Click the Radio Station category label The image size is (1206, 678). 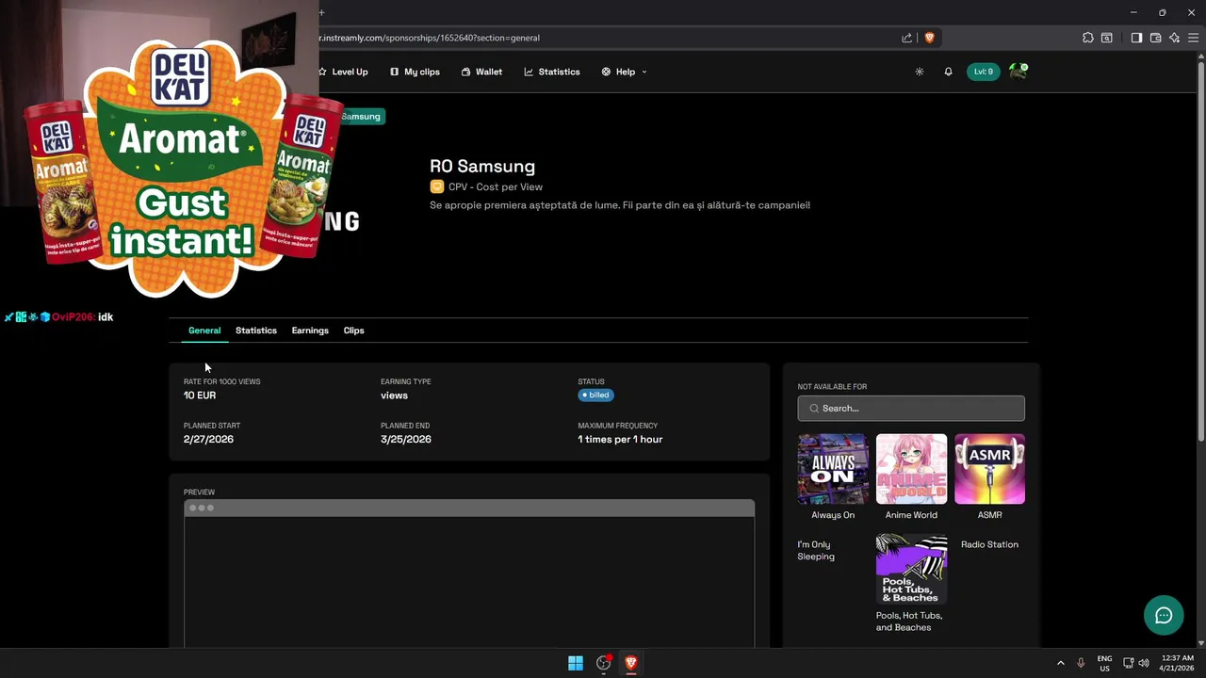[x=989, y=544]
